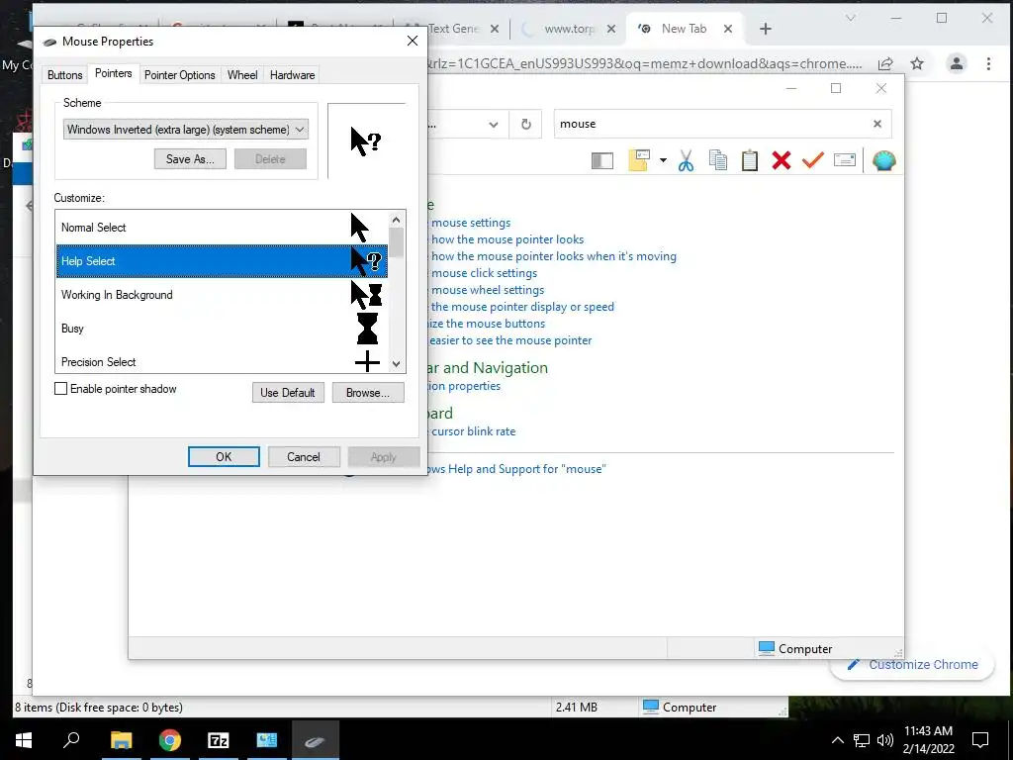The image size is (1013, 760).
Task: Open the Wheel tab
Action: point(242,75)
